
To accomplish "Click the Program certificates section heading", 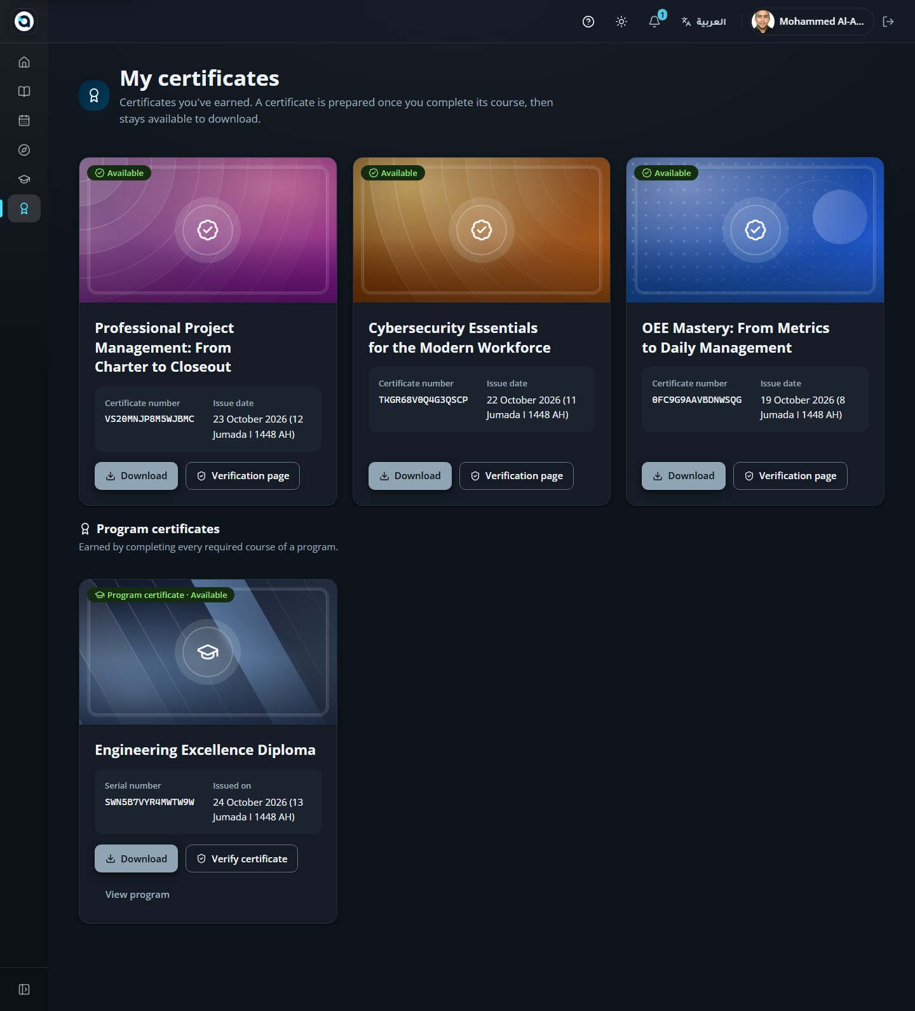I will click(x=158, y=529).
